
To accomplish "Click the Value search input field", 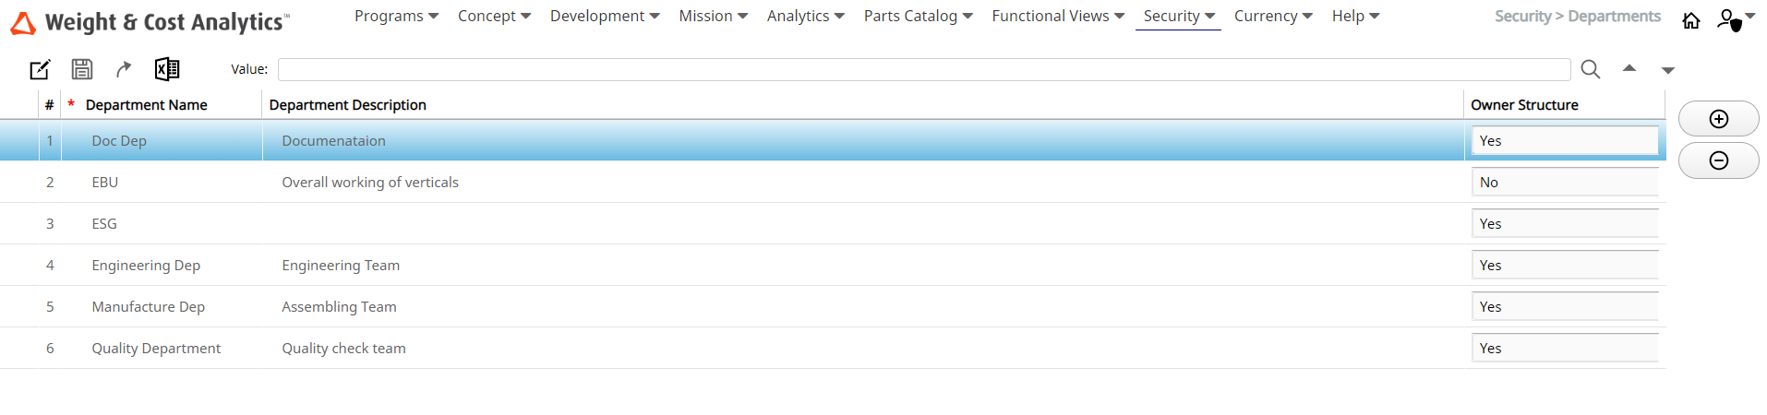I will coord(923,69).
